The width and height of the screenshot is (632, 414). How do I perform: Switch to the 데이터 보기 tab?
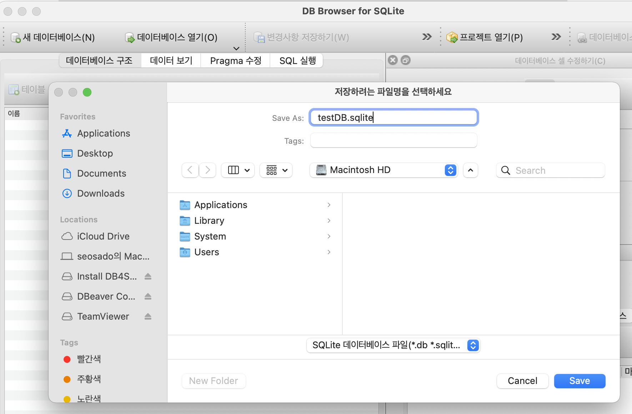(171, 60)
